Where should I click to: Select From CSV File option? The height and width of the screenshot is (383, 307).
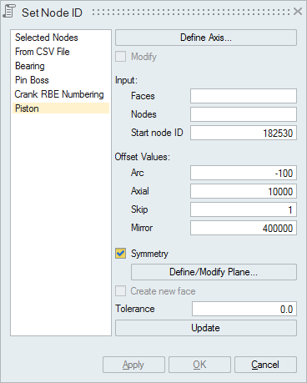tap(61, 52)
